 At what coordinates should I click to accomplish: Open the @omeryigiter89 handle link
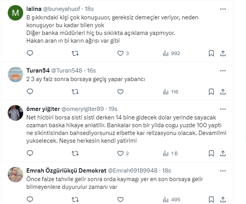coord(82,109)
